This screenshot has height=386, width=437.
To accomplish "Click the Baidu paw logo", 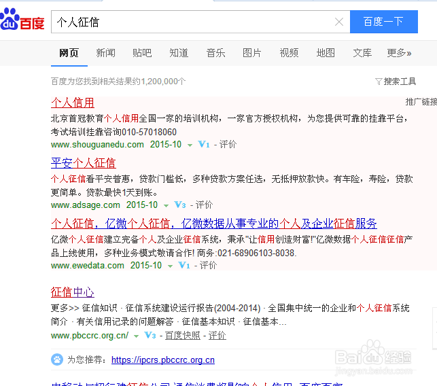I will click(x=22, y=19).
